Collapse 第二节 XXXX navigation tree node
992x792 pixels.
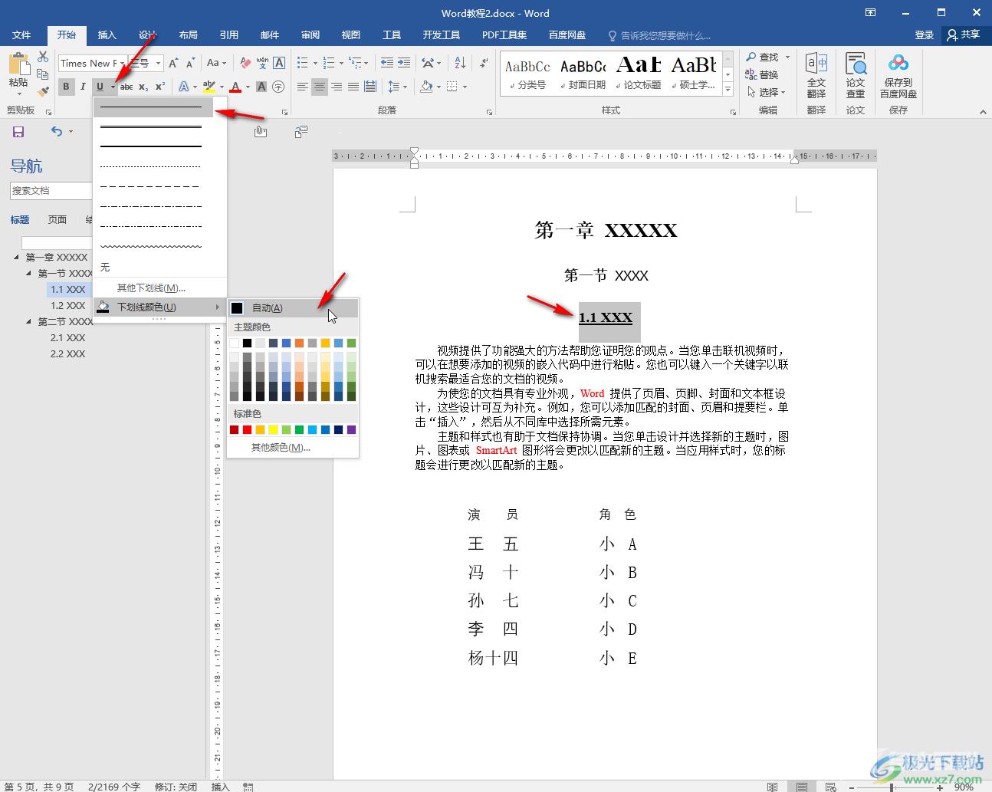click(29, 321)
